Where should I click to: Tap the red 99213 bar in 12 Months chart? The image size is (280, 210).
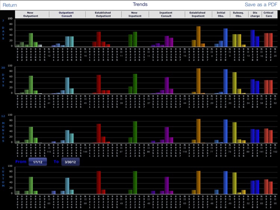[x=99, y=134]
